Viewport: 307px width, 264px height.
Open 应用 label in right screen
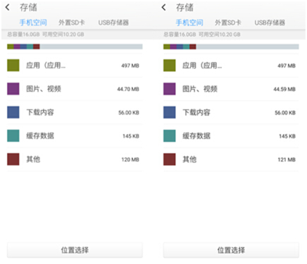pyautogui.click(x=203, y=65)
